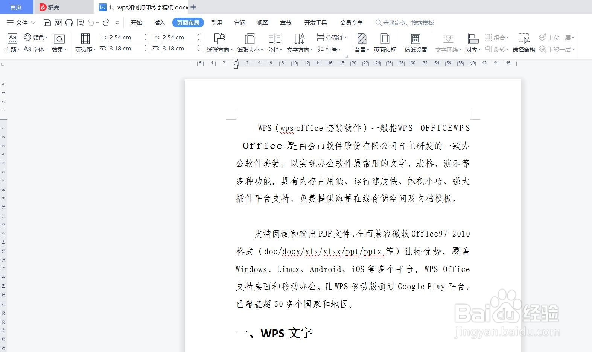The height and width of the screenshot is (352, 592).
Task: Select the 页面布局 ribbon tab
Action: tap(188, 23)
